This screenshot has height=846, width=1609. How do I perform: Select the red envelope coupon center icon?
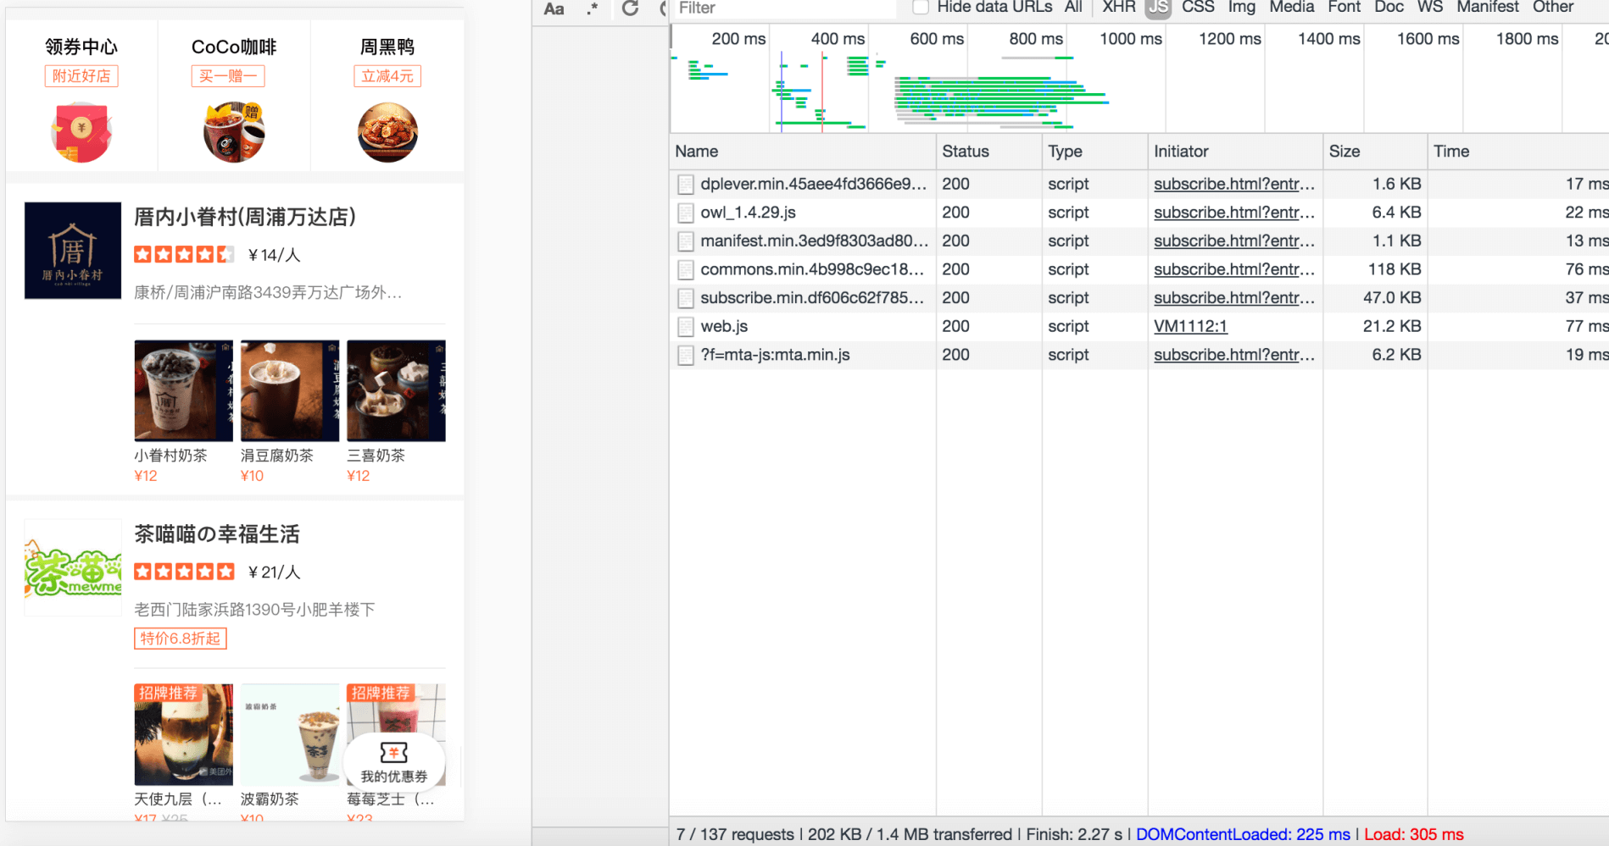coord(81,132)
